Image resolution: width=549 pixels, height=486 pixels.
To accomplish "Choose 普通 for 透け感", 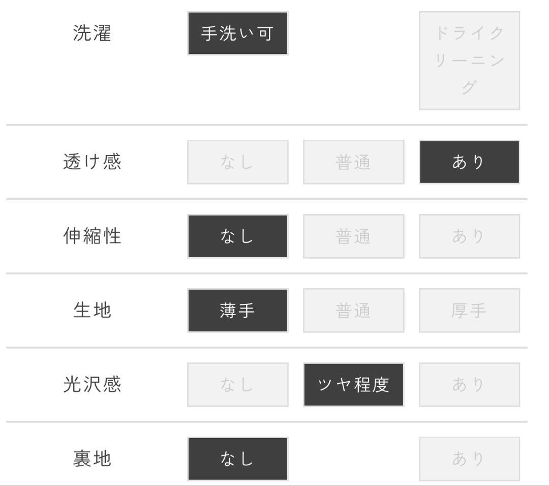I will pyautogui.click(x=353, y=162).
